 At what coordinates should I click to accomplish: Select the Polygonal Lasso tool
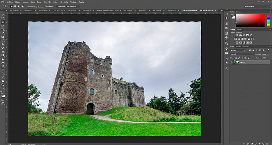coord(3,22)
